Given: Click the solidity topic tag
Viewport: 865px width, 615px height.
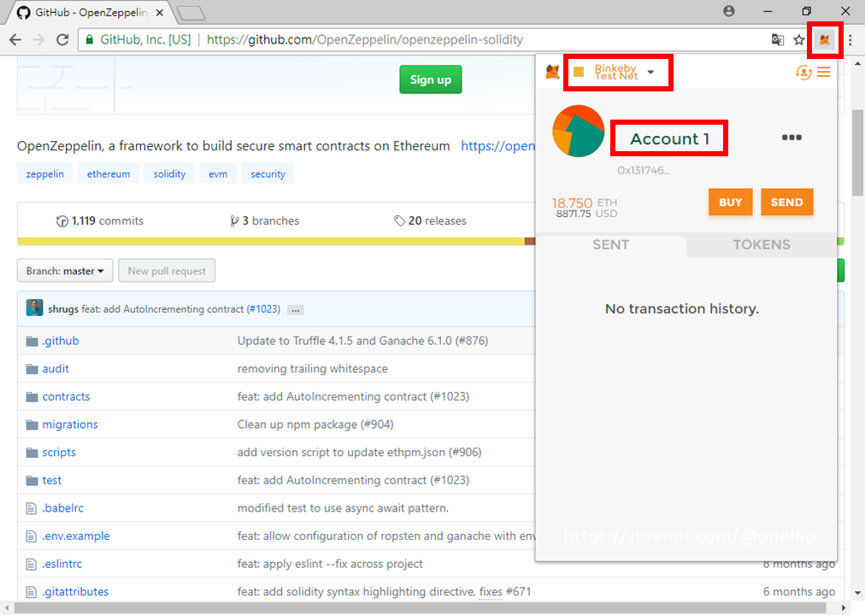Looking at the screenshot, I should coord(169,173).
